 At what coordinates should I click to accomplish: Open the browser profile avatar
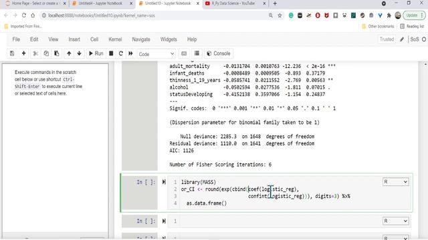pos(398,15)
